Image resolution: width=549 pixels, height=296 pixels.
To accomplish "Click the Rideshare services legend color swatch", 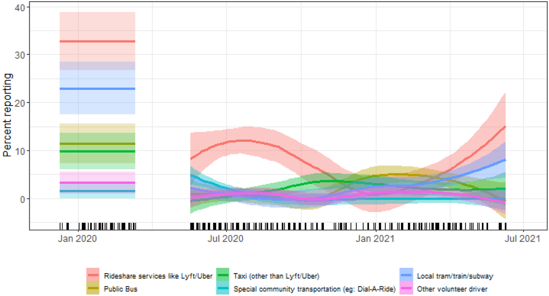I will point(93,275).
